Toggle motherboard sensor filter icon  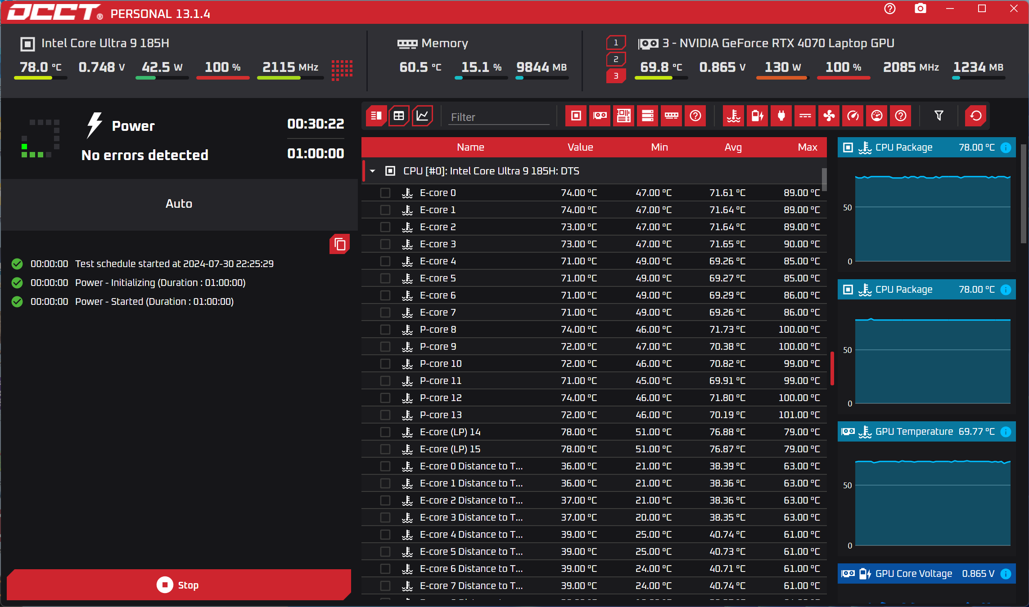(623, 116)
